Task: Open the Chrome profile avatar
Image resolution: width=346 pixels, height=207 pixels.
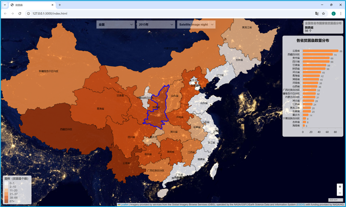Action: [x=334, y=13]
